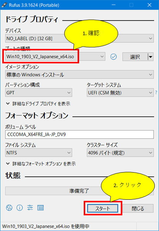159x231 pixels.
Task: Open the about info icon
Action: click(x=19, y=208)
